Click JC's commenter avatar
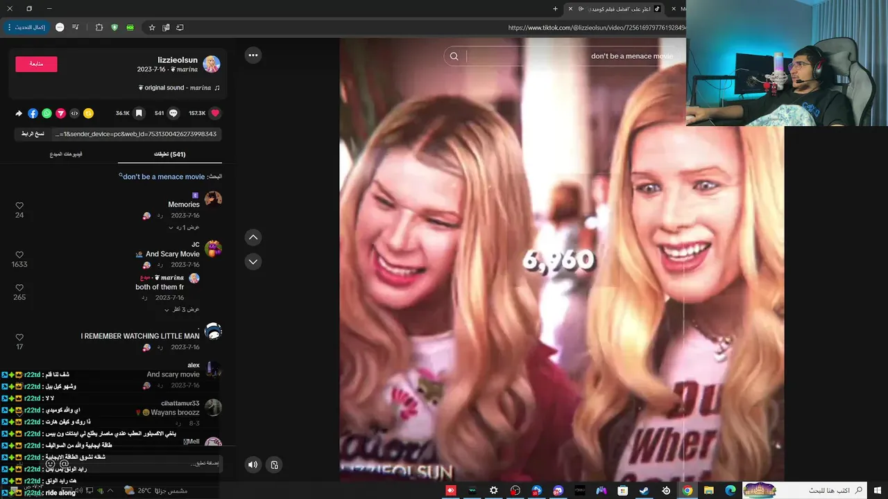Viewport: 888px width, 499px height. [x=213, y=249]
